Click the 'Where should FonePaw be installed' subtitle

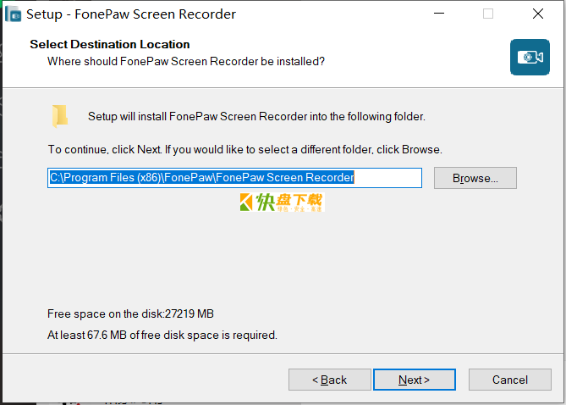[186, 62]
